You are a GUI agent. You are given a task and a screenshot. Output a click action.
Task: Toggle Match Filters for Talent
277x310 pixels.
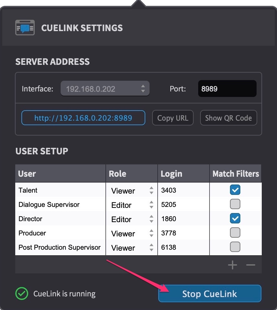point(235,190)
